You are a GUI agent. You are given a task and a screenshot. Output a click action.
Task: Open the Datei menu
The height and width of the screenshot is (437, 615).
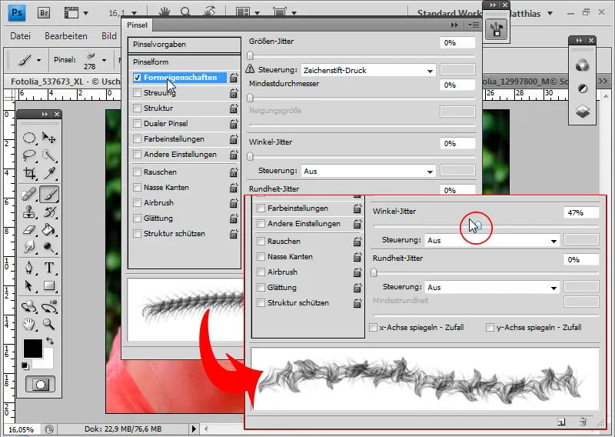coord(21,36)
